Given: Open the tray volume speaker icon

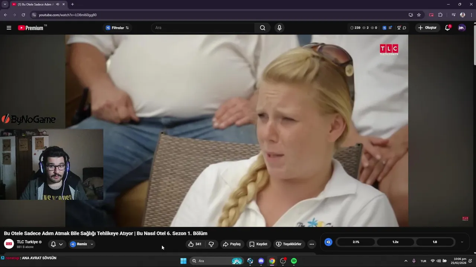Looking at the screenshot, I should coord(438,261).
